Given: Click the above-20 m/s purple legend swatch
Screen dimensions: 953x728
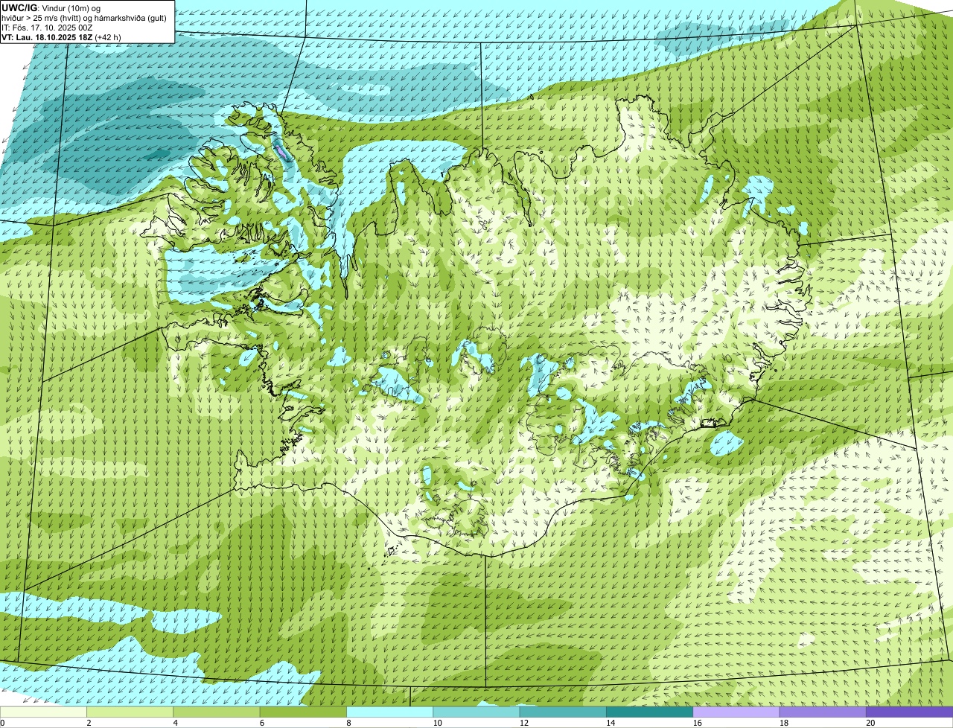Looking at the screenshot, I should 909,712.
